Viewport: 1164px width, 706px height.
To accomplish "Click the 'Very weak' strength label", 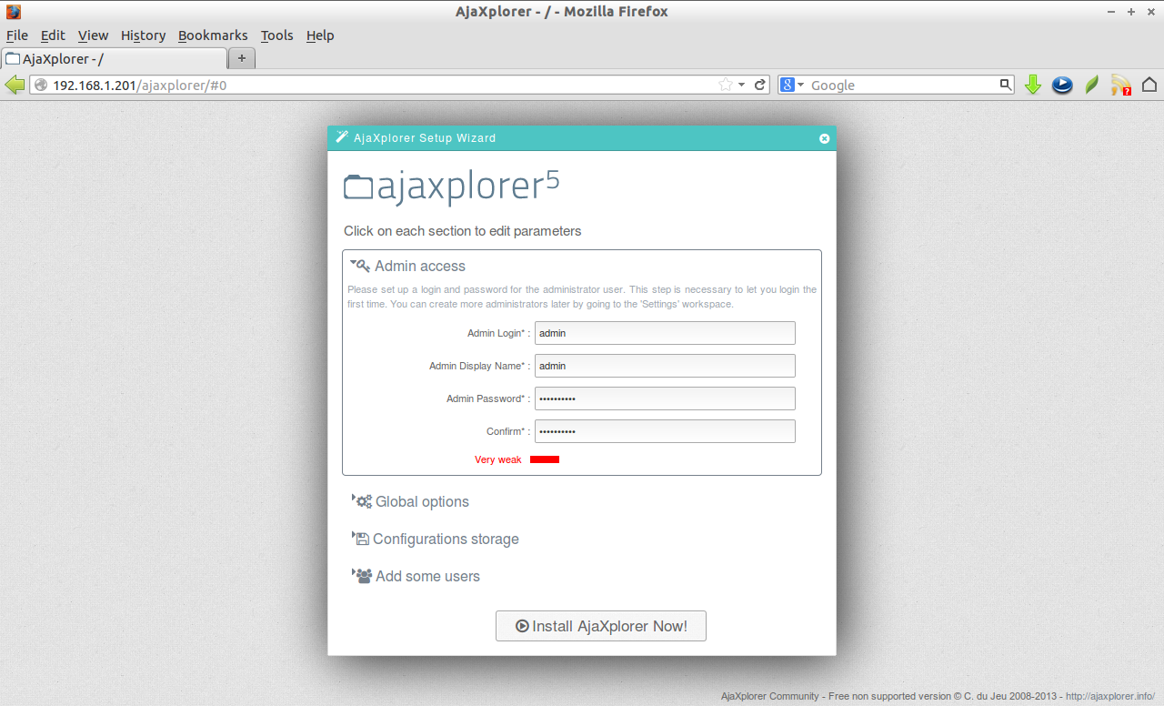I will tap(498, 459).
